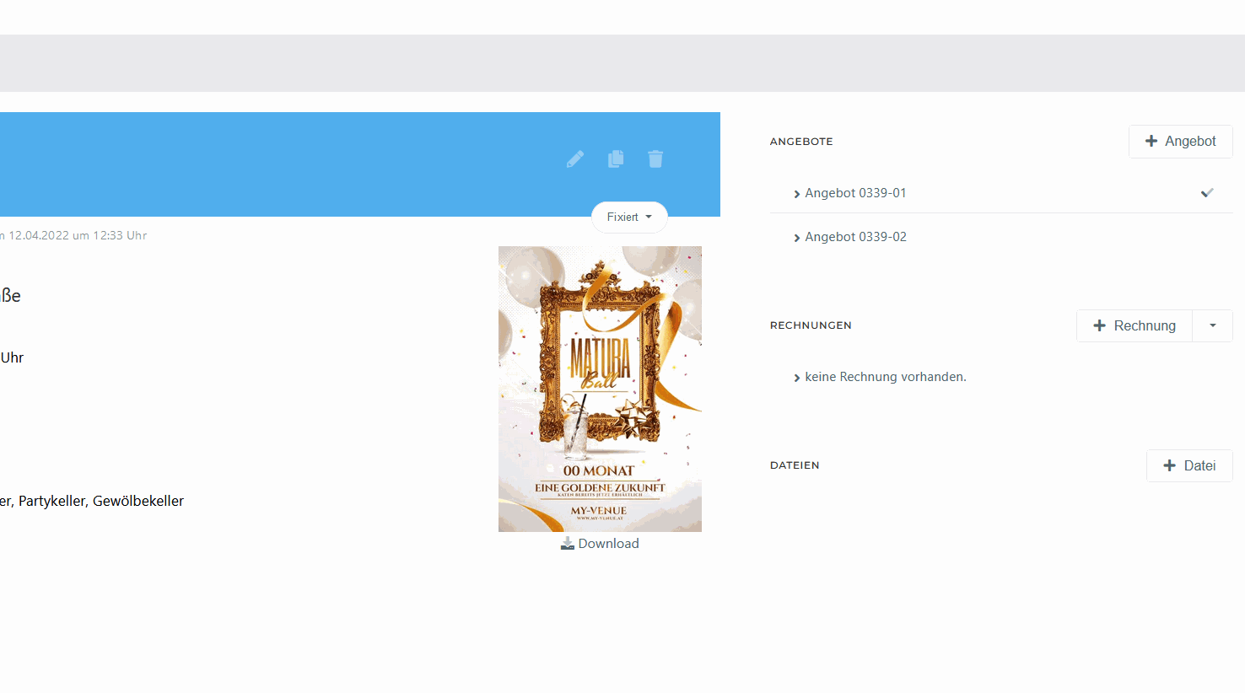Open dropdown arrow beside Rechnung button
Viewport: 1245px width, 693px height.
(x=1212, y=325)
